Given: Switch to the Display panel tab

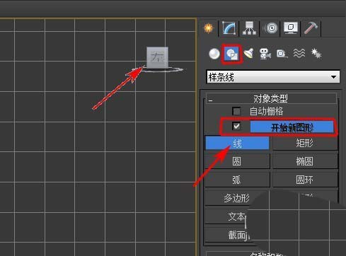Looking at the screenshot, I should point(291,28).
